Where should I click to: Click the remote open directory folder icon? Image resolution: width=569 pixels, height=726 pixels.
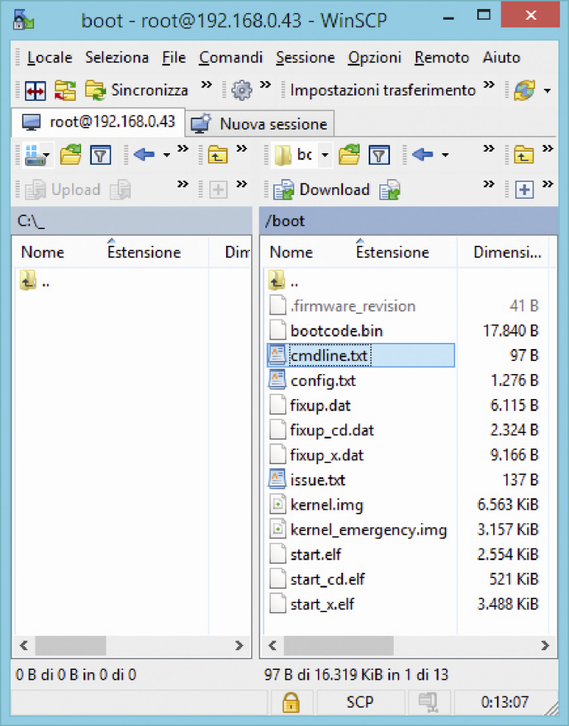[x=349, y=155]
